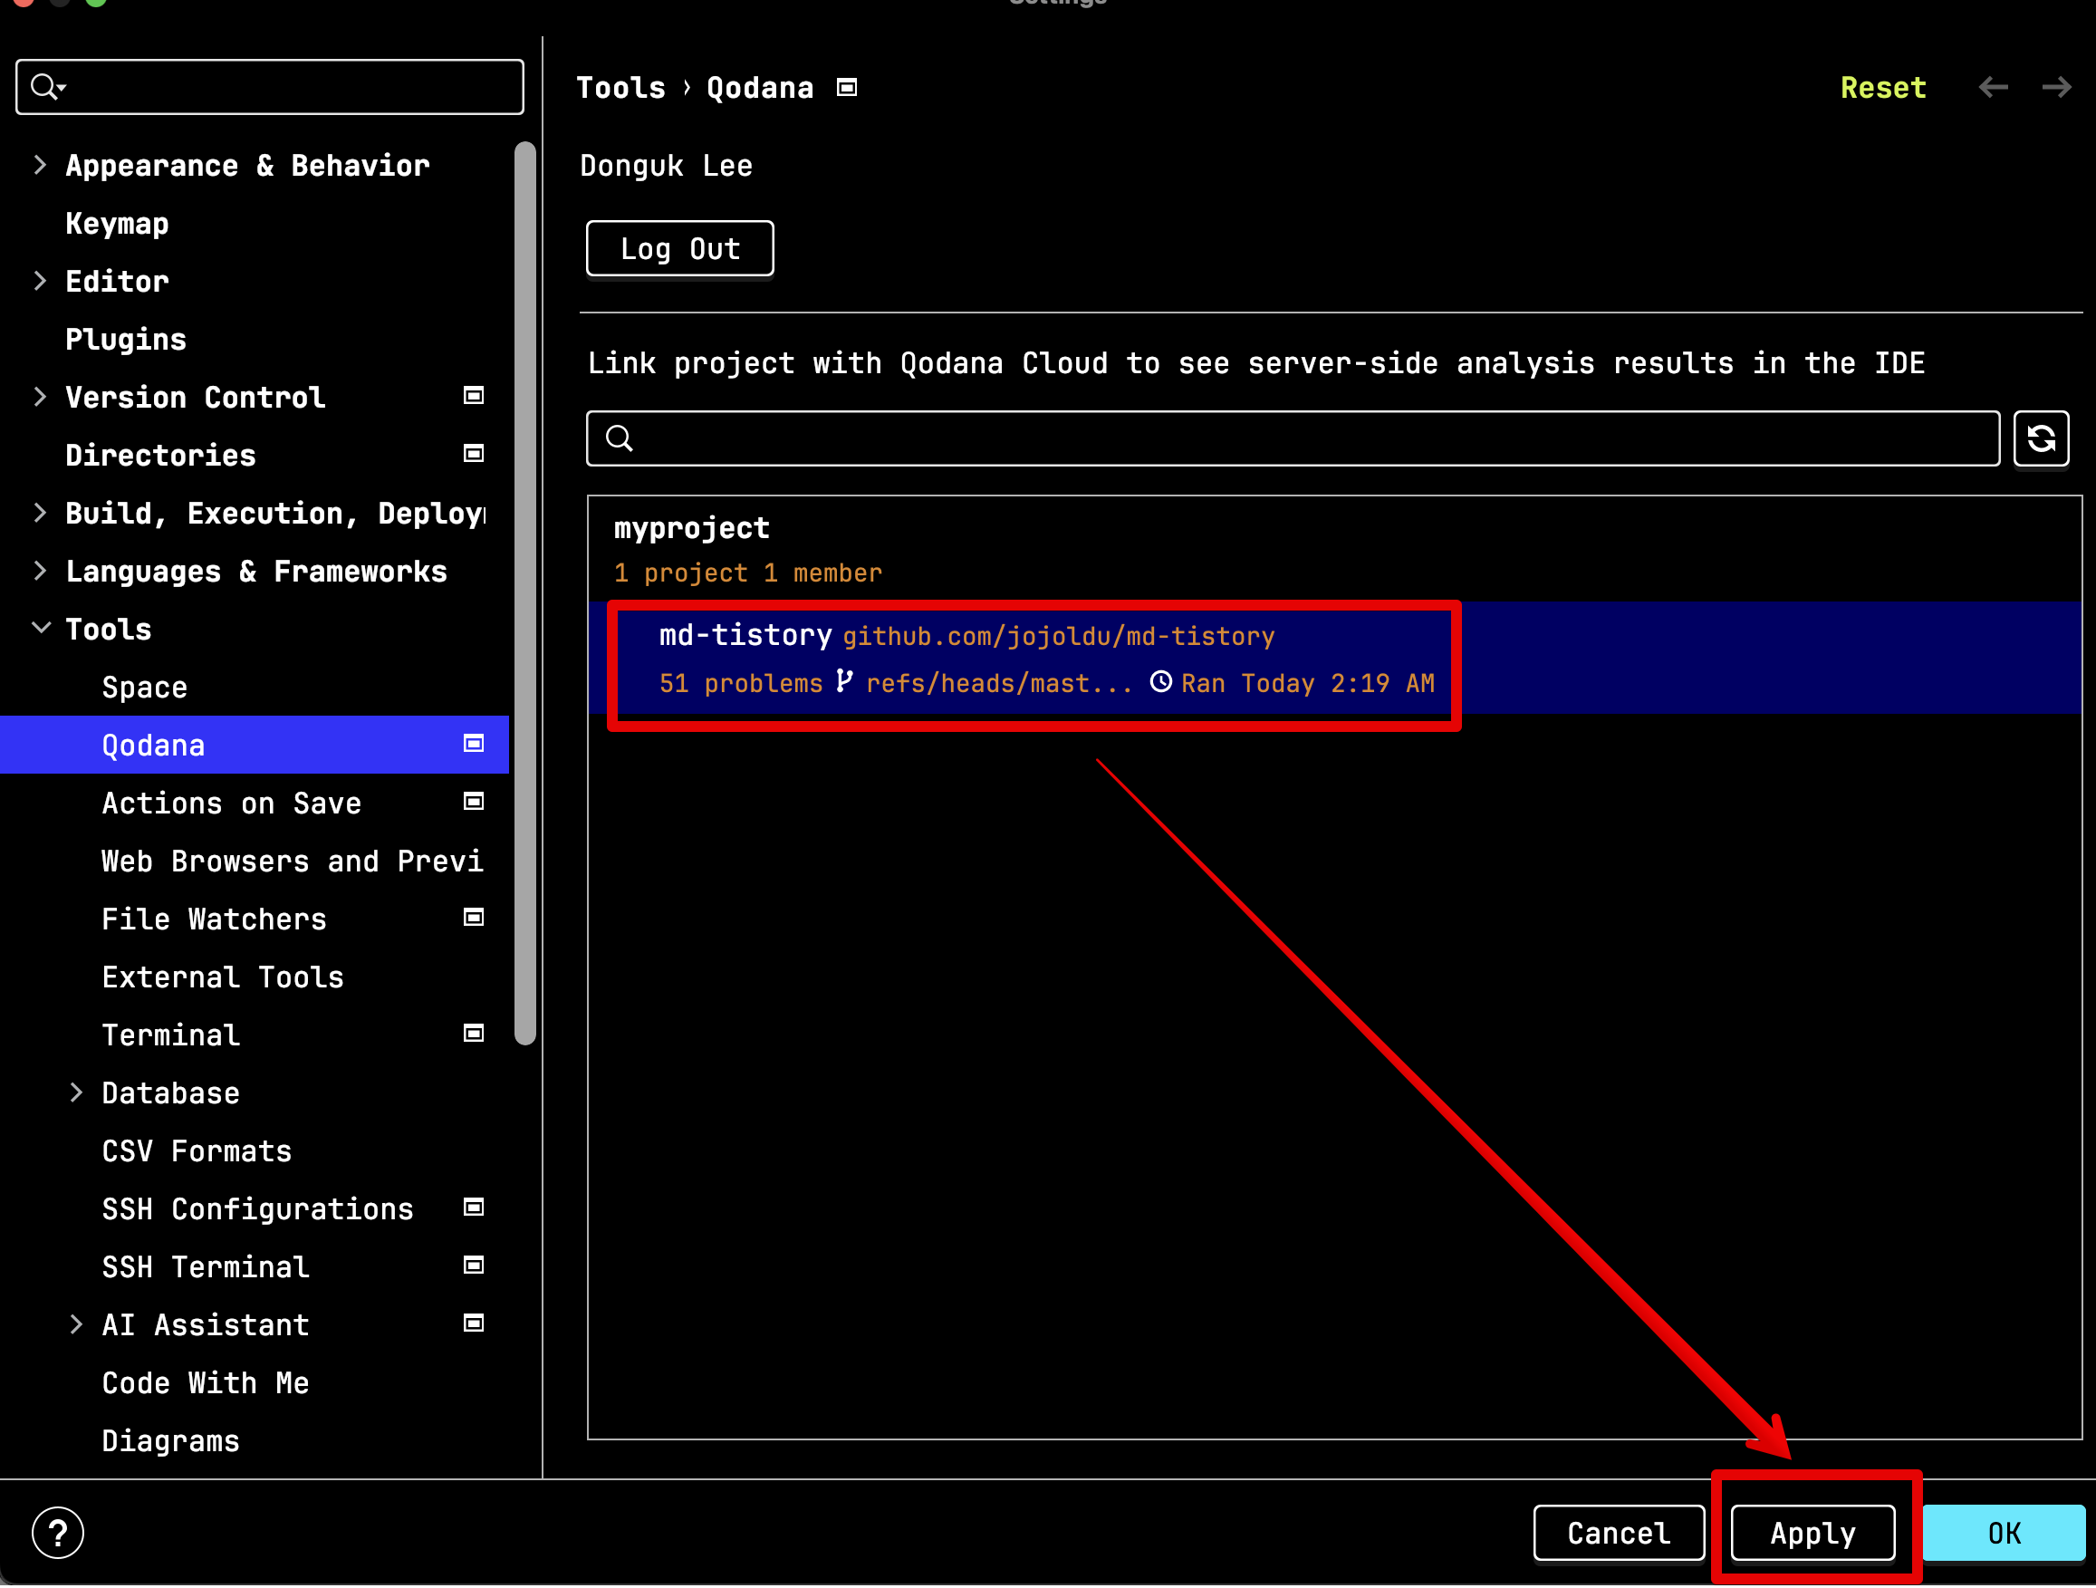The height and width of the screenshot is (1588, 2096).
Task: Click the forward navigation arrow
Action: (2058, 87)
